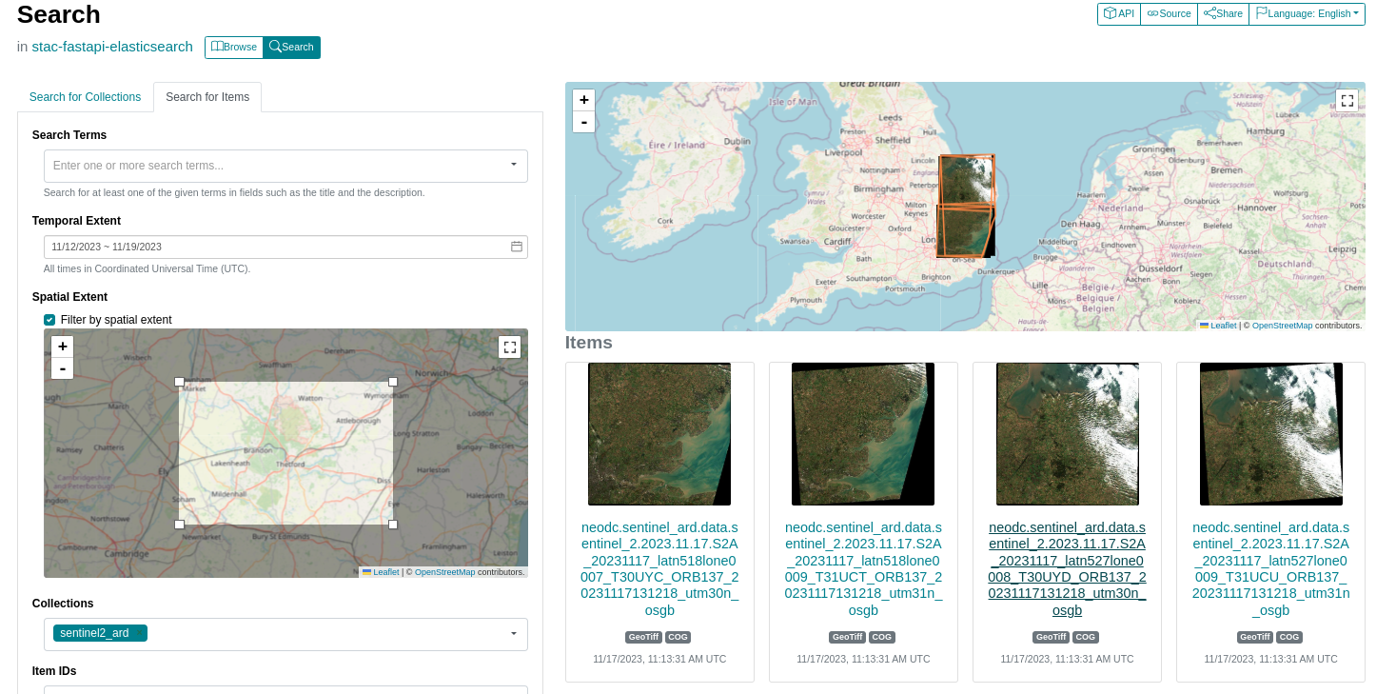Open item link latn527lone0009_T31UCU

[x=1270, y=568]
